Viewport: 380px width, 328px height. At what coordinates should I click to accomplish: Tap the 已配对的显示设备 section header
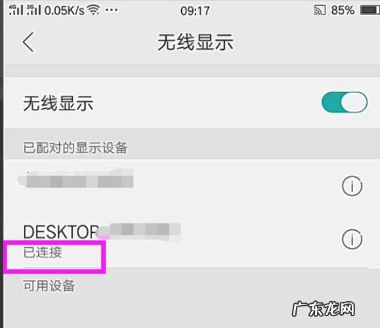tap(75, 148)
